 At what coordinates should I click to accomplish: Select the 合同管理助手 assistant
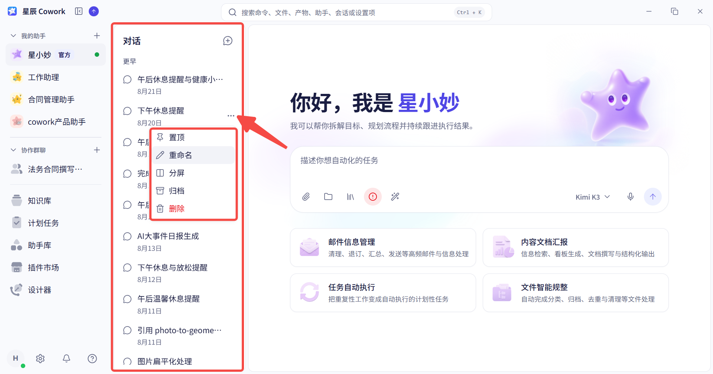point(56,99)
